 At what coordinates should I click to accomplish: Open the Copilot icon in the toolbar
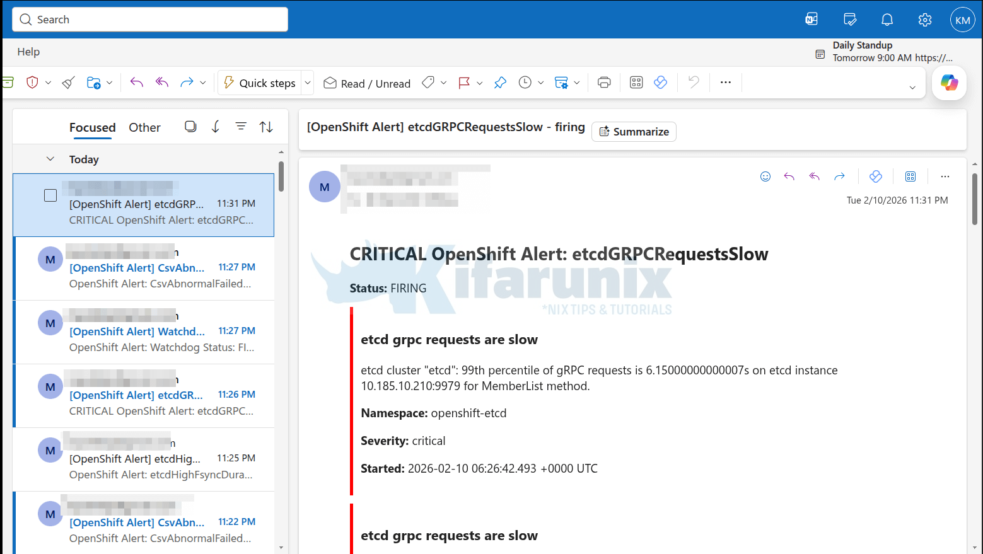tap(949, 83)
